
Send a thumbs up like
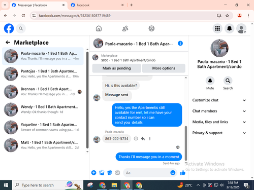pos(183,173)
